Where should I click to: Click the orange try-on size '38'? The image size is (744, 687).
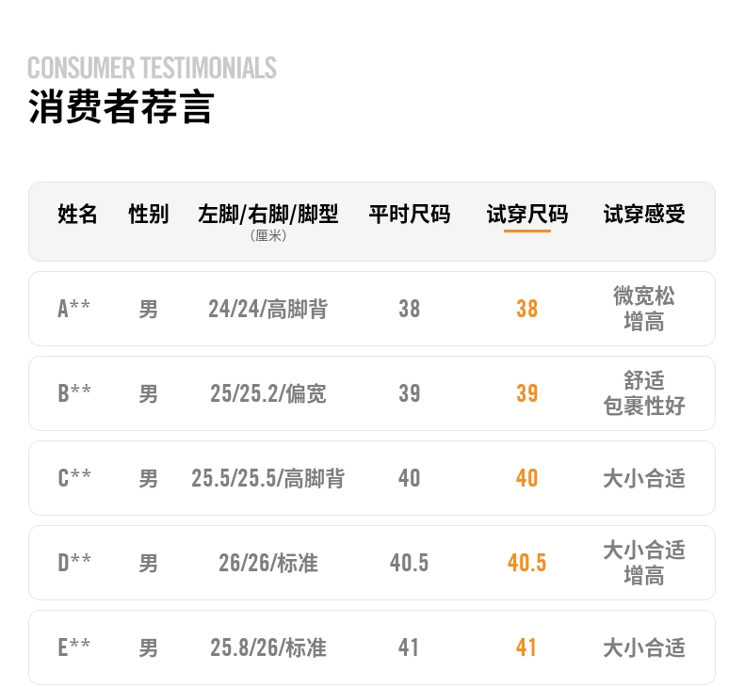click(x=527, y=309)
